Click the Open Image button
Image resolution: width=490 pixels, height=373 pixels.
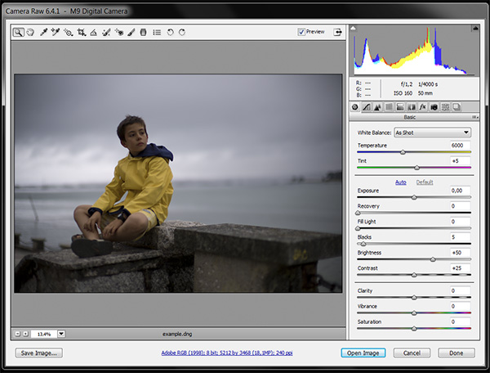point(363,353)
